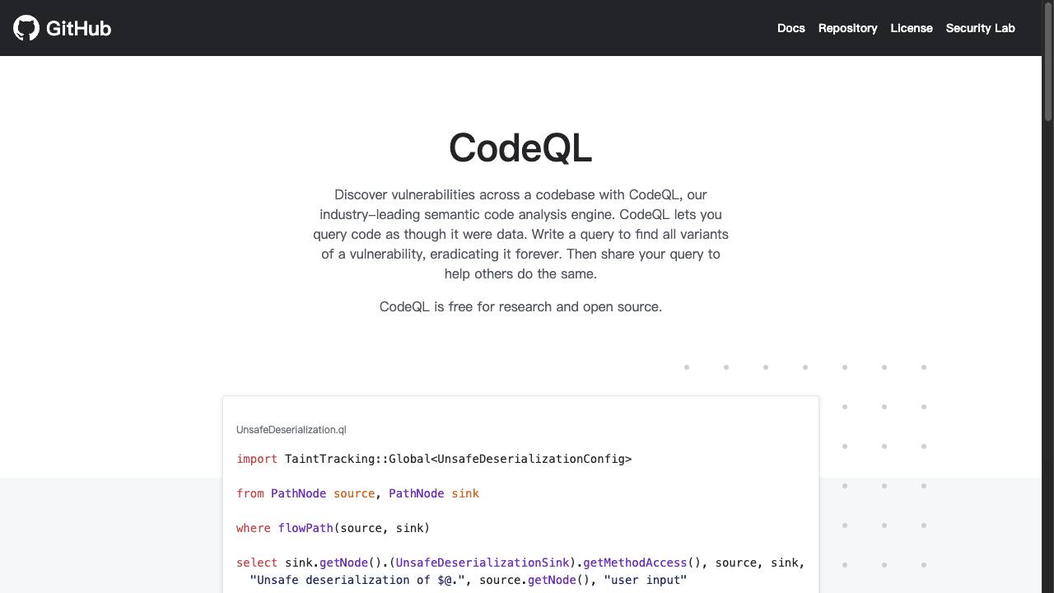The height and width of the screenshot is (593, 1054).
Task: Click the 'select sink.getNode()' code line
Action: click(x=520, y=563)
